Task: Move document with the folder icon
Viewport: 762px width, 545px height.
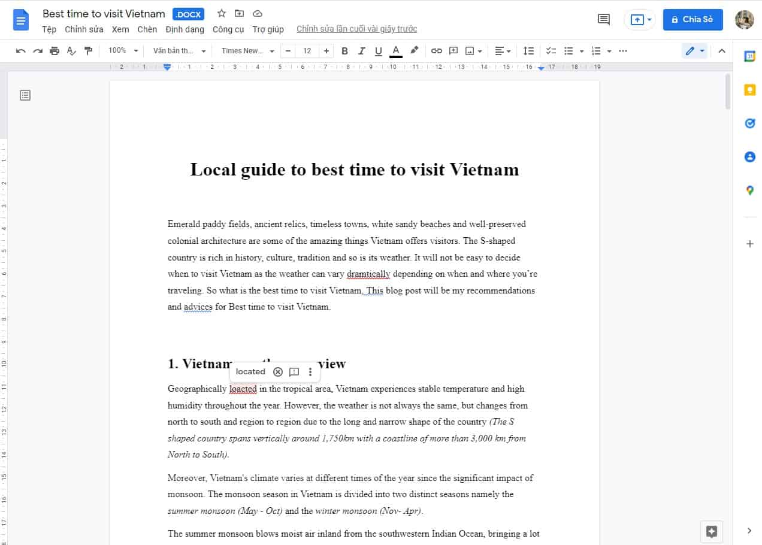Action: tap(239, 13)
